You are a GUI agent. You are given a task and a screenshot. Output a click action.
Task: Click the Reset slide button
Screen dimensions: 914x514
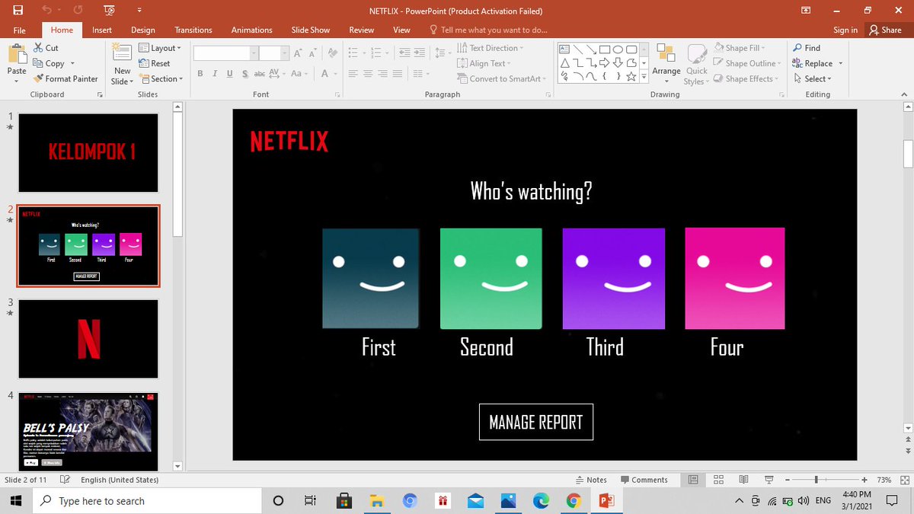point(155,63)
